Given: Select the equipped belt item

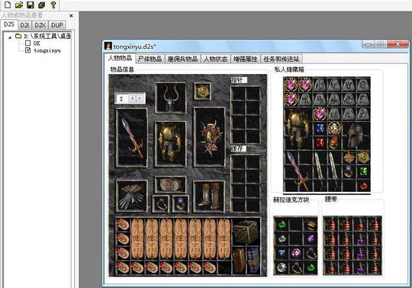Looking at the screenshot, I should (170, 184).
